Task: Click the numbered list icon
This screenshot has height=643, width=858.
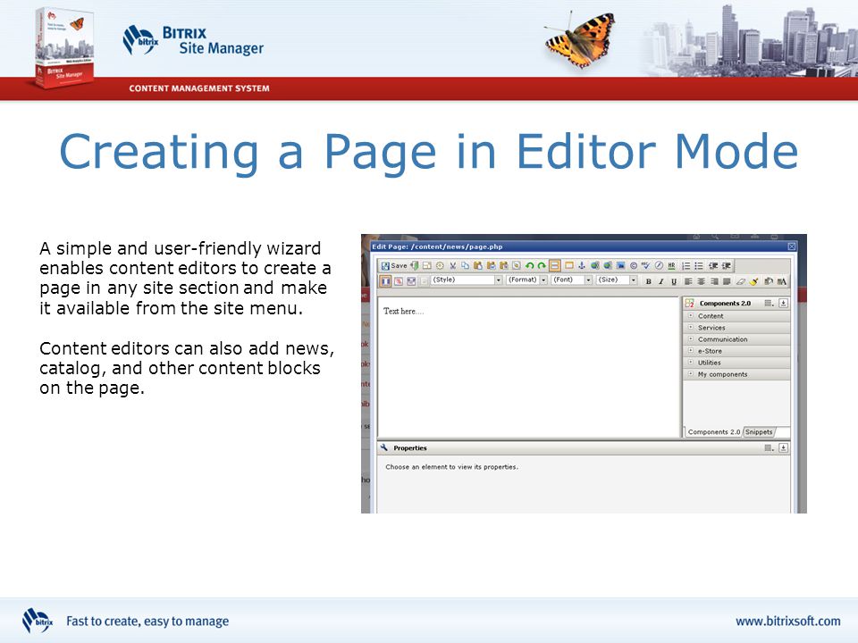Action: pos(686,266)
